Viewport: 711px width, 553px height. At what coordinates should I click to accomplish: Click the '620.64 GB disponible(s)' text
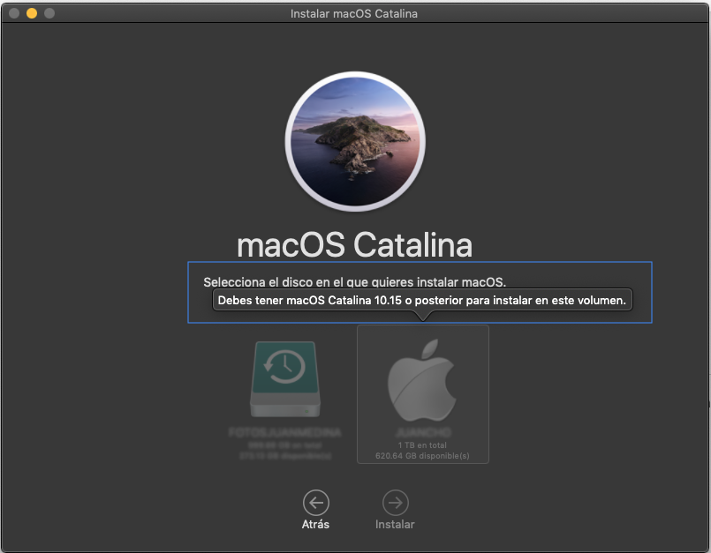tap(422, 456)
